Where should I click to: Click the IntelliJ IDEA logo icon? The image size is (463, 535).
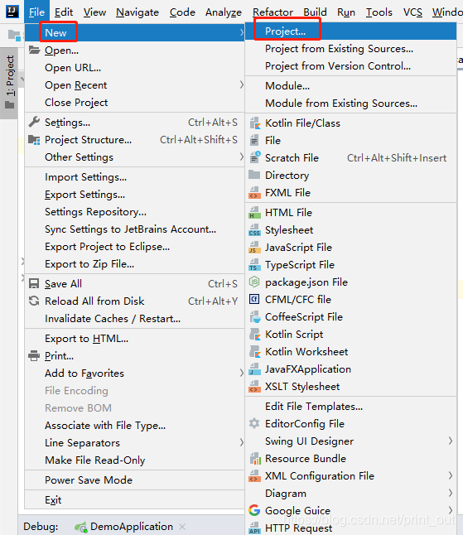[12, 12]
